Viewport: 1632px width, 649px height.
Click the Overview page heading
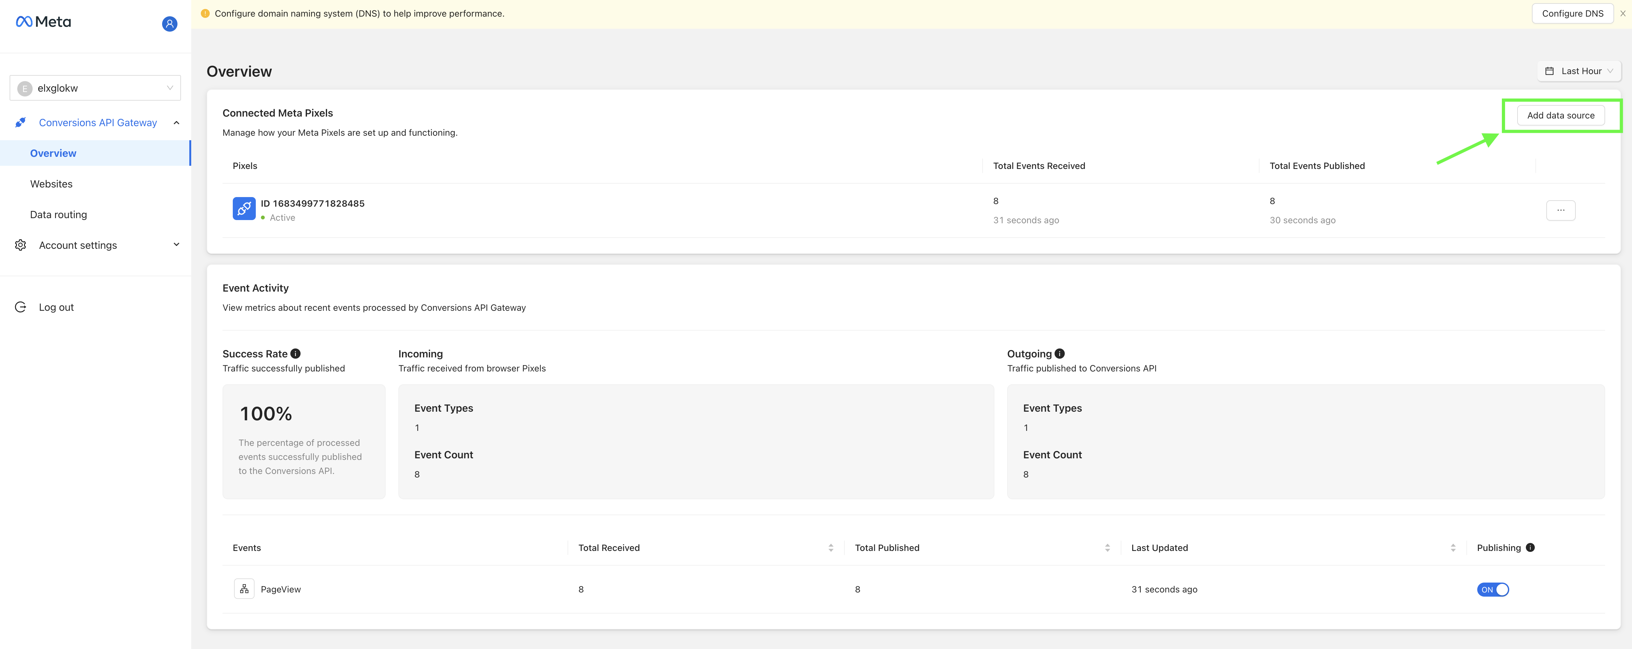click(x=239, y=72)
